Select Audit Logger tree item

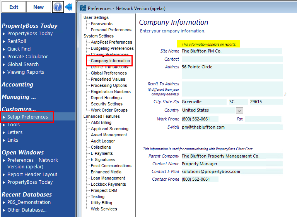103,141
